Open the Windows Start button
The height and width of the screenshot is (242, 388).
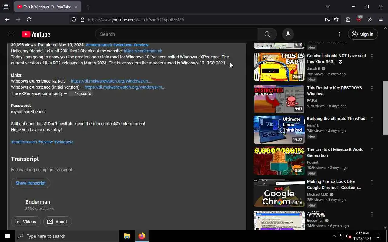click(7, 236)
